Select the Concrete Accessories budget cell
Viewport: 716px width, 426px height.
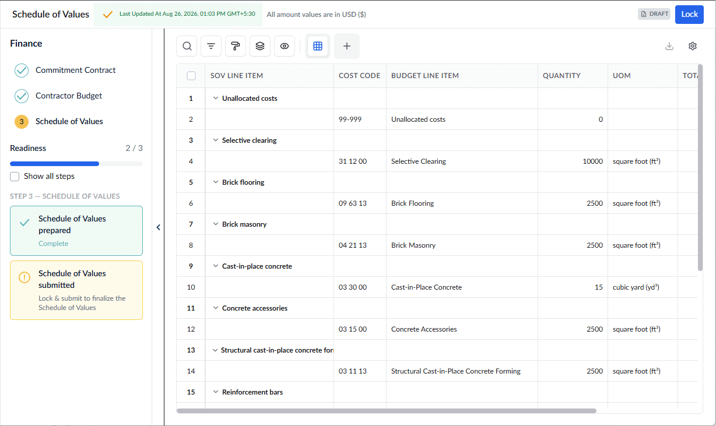point(462,329)
